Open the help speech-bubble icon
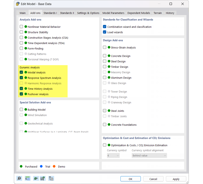Image resolution: width=203 pixels, height=184 pixels. pyautogui.click(x=19, y=178)
